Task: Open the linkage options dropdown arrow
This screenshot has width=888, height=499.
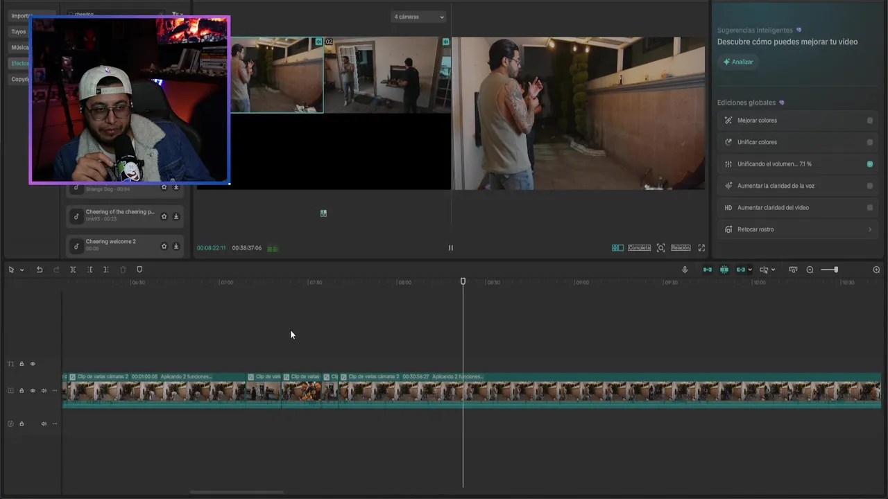Action: point(750,270)
